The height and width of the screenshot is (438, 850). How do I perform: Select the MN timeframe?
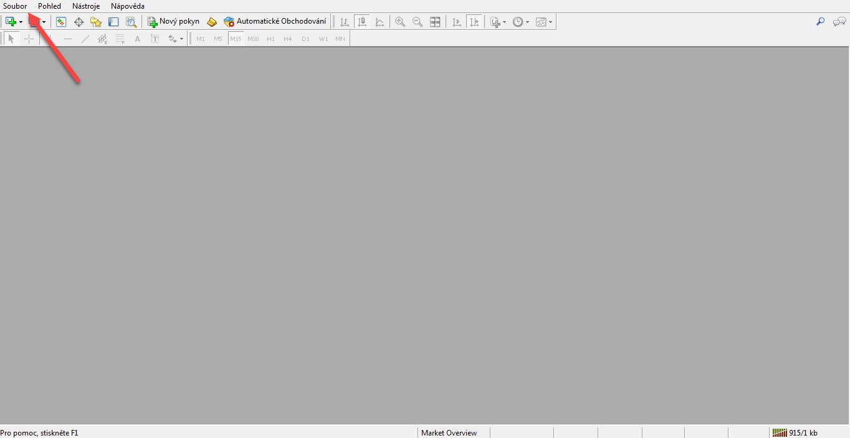click(x=340, y=39)
